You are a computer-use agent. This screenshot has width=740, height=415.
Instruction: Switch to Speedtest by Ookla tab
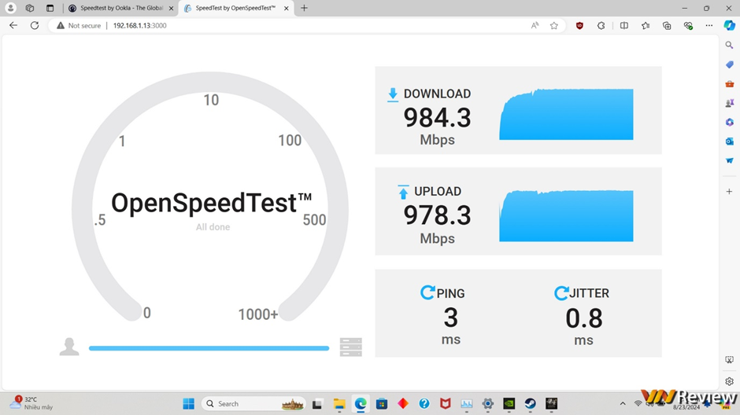click(x=121, y=8)
